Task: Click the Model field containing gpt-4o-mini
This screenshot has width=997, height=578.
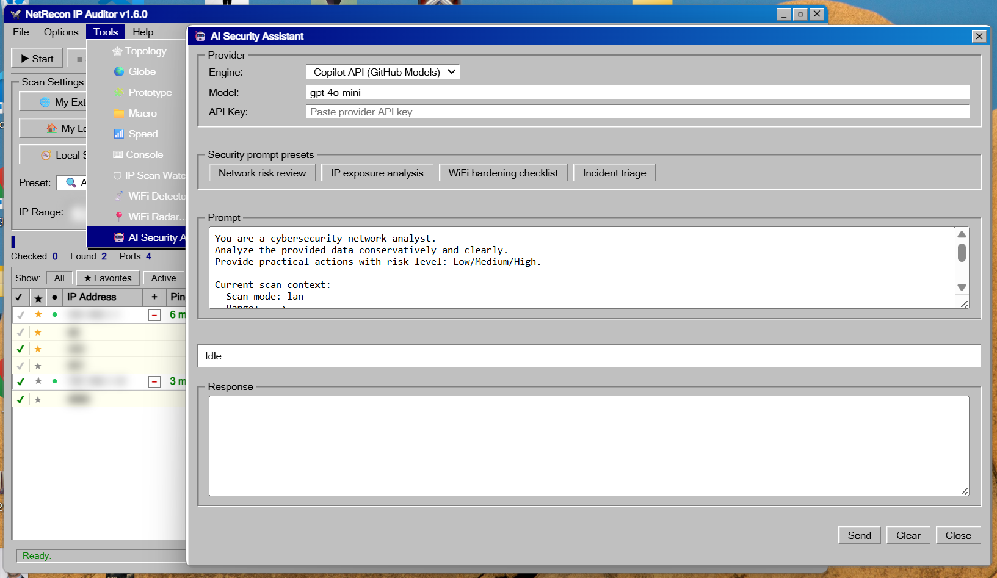Action: [x=637, y=92]
